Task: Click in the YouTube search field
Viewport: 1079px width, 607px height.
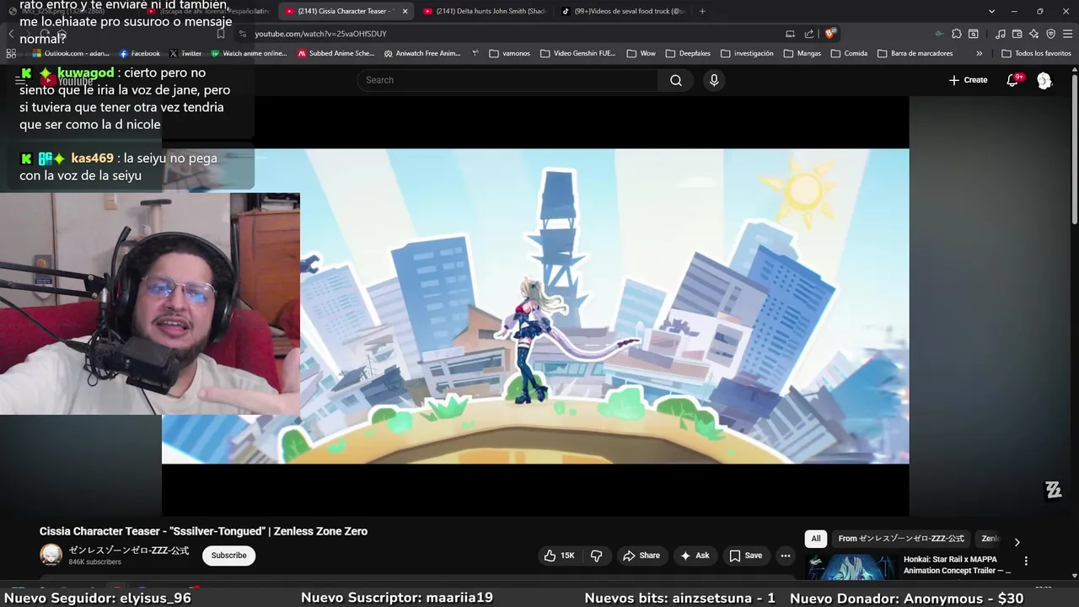Action: [507, 80]
